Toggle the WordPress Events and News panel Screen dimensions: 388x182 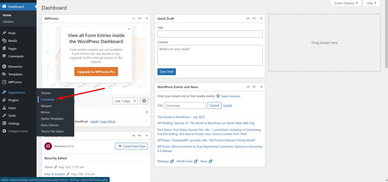260,87
